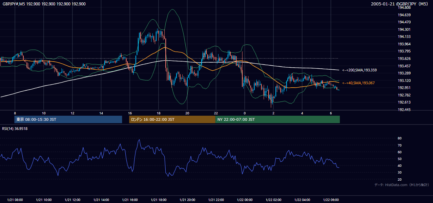The image size is (433, 203).
Task: Click price axis value 192.613
Action: point(404,103)
